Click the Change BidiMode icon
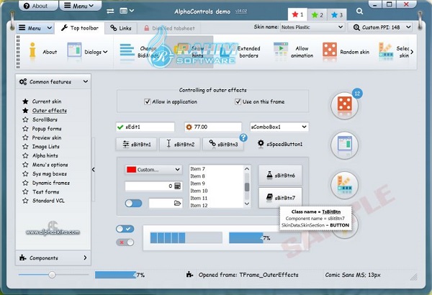The image size is (432, 295). (127, 51)
